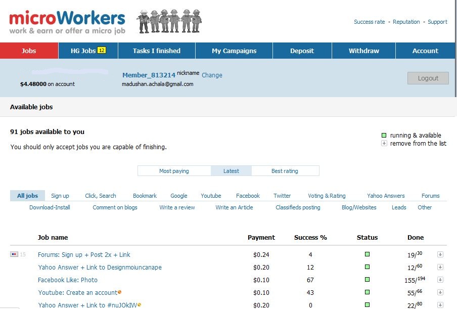The width and height of the screenshot is (457, 309).
Task: Click the yellow 12 badge on HG Jobs
Action: tap(102, 51)
